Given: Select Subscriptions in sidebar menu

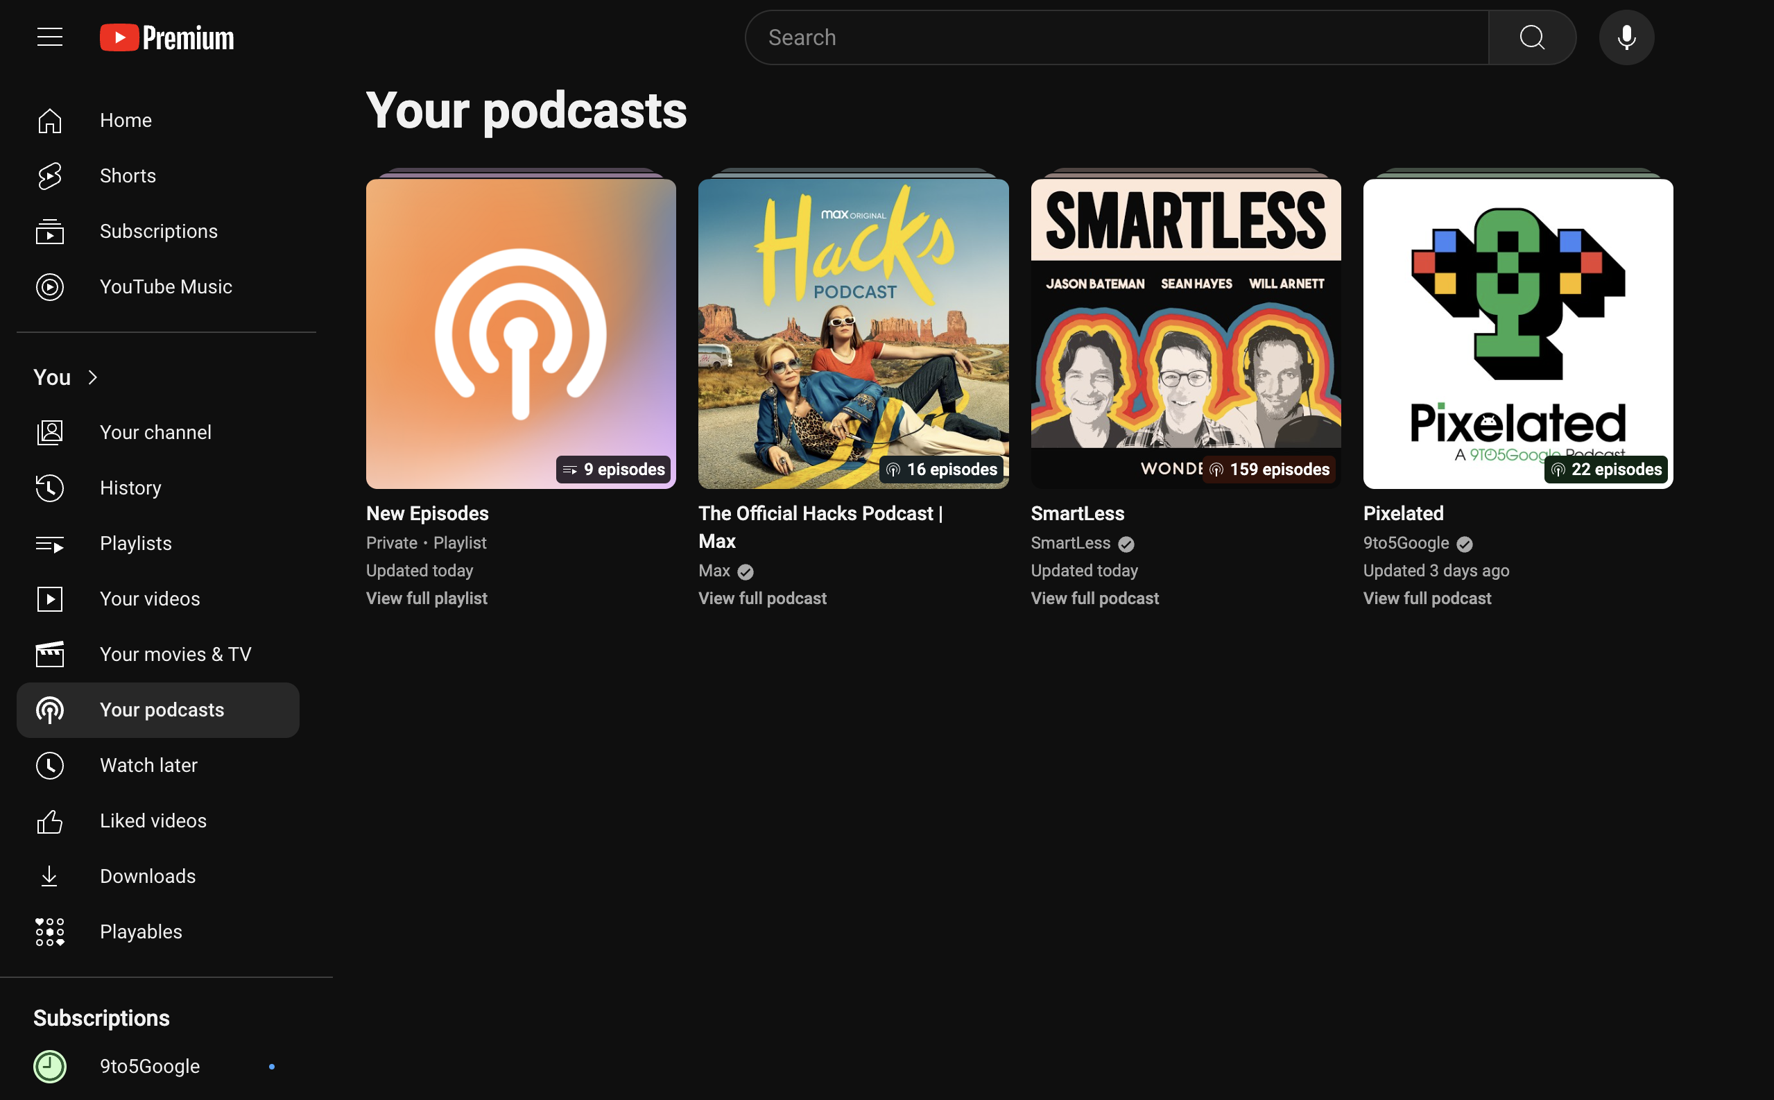Looking at the screenshot, I should [158, 232].
